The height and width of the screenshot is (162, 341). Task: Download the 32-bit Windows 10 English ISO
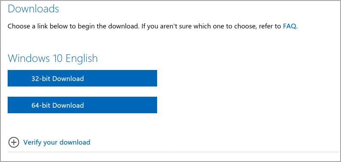(82, 78)
